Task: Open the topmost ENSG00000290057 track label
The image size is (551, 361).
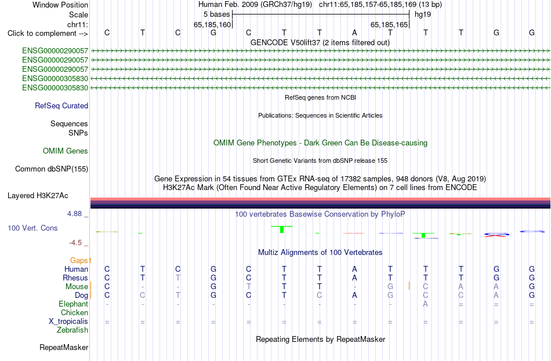Action: point(55,50)
